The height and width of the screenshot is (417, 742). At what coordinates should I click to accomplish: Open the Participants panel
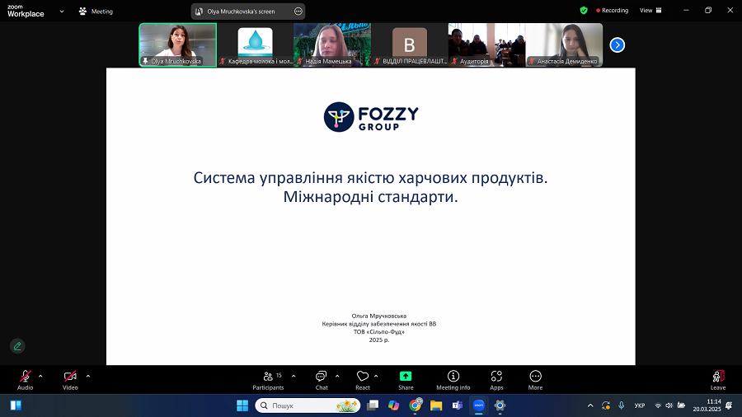(x=268, y=380)
